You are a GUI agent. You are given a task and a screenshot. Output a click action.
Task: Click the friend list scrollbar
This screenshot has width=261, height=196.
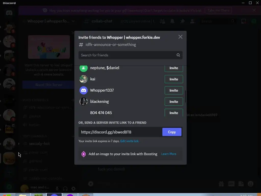186,97
